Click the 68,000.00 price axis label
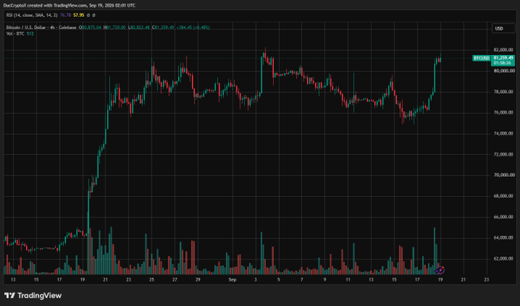The image size is (520, 306). pyautogui.click(x=503, y=196)
